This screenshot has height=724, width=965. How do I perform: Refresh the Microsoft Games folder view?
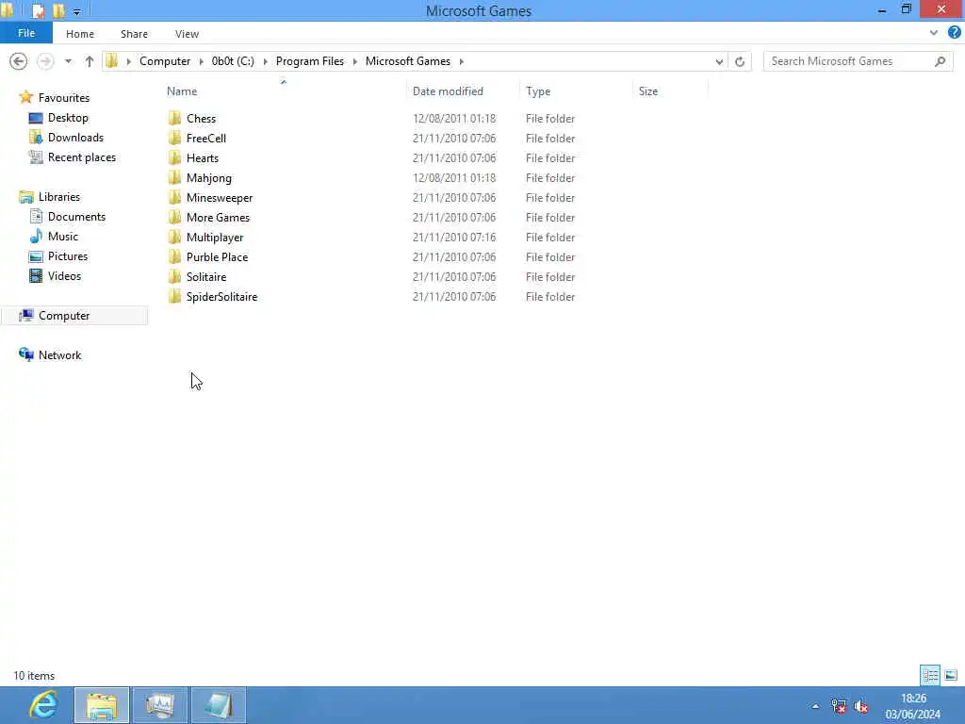[x=740, y=61]
